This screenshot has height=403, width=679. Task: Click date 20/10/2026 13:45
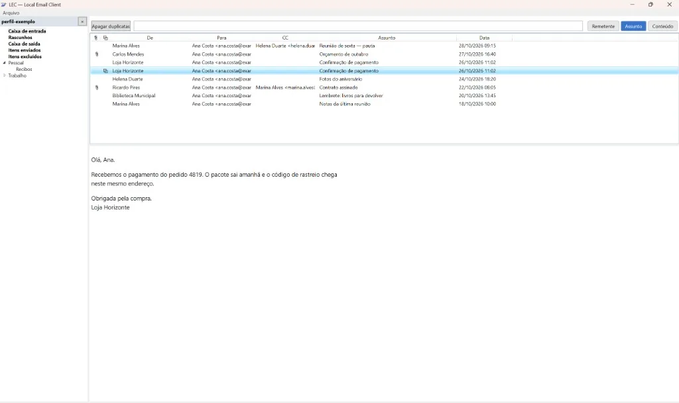477,96
